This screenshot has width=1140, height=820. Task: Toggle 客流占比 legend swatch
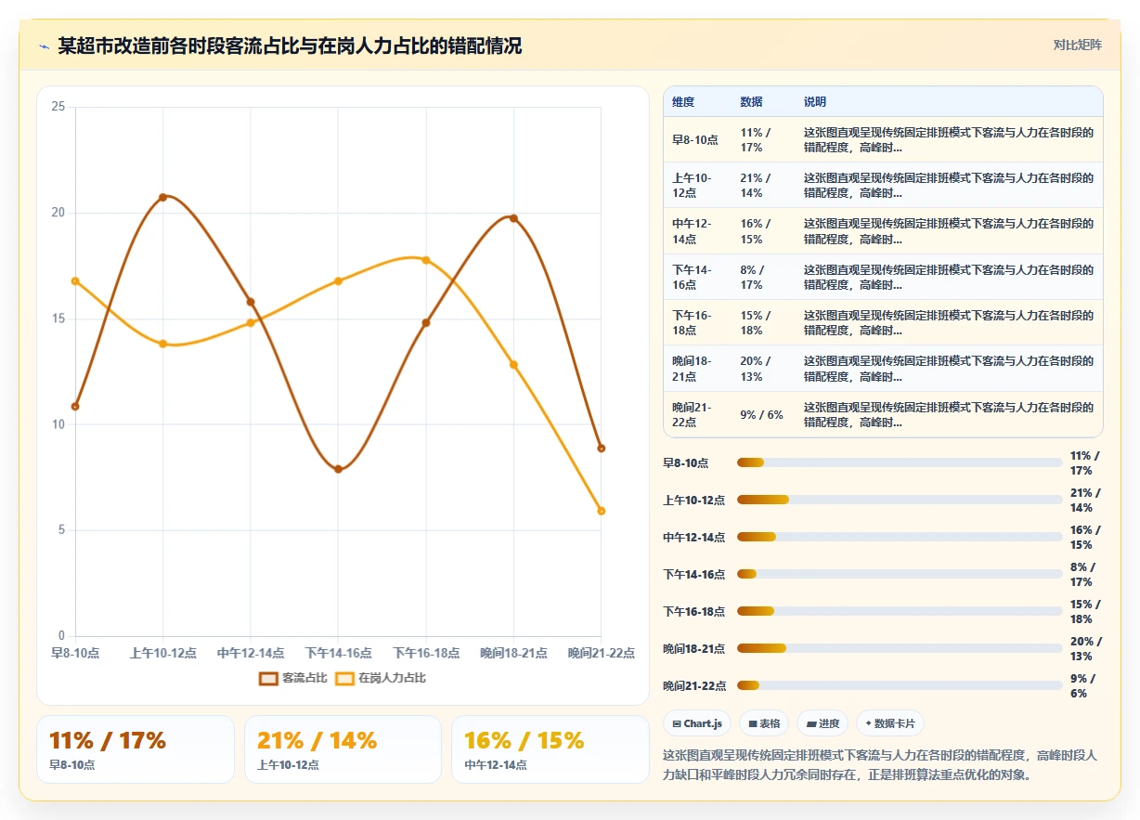point(268,679)
